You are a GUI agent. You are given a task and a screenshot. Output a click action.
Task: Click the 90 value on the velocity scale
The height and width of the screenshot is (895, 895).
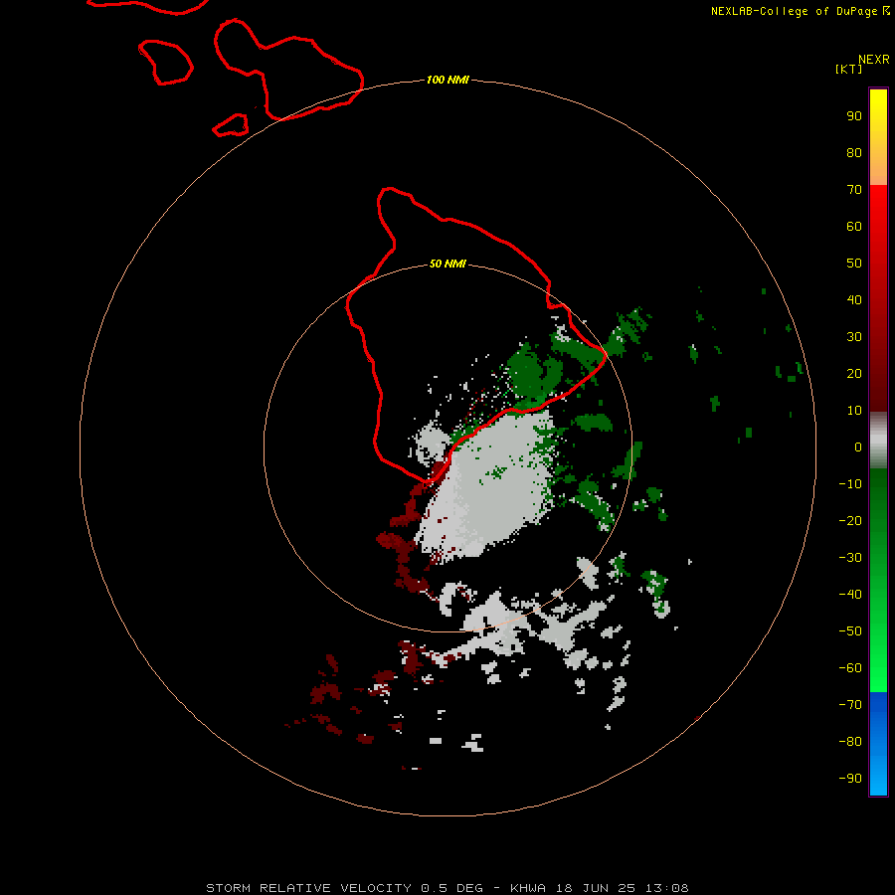pos(854,116)
